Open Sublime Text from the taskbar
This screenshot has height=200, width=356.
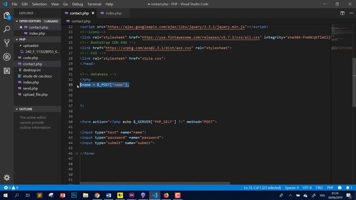coord(39,195)
